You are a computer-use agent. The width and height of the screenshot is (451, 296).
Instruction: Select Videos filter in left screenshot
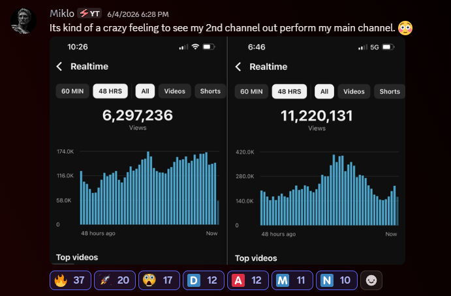click(x=174, y=91)
